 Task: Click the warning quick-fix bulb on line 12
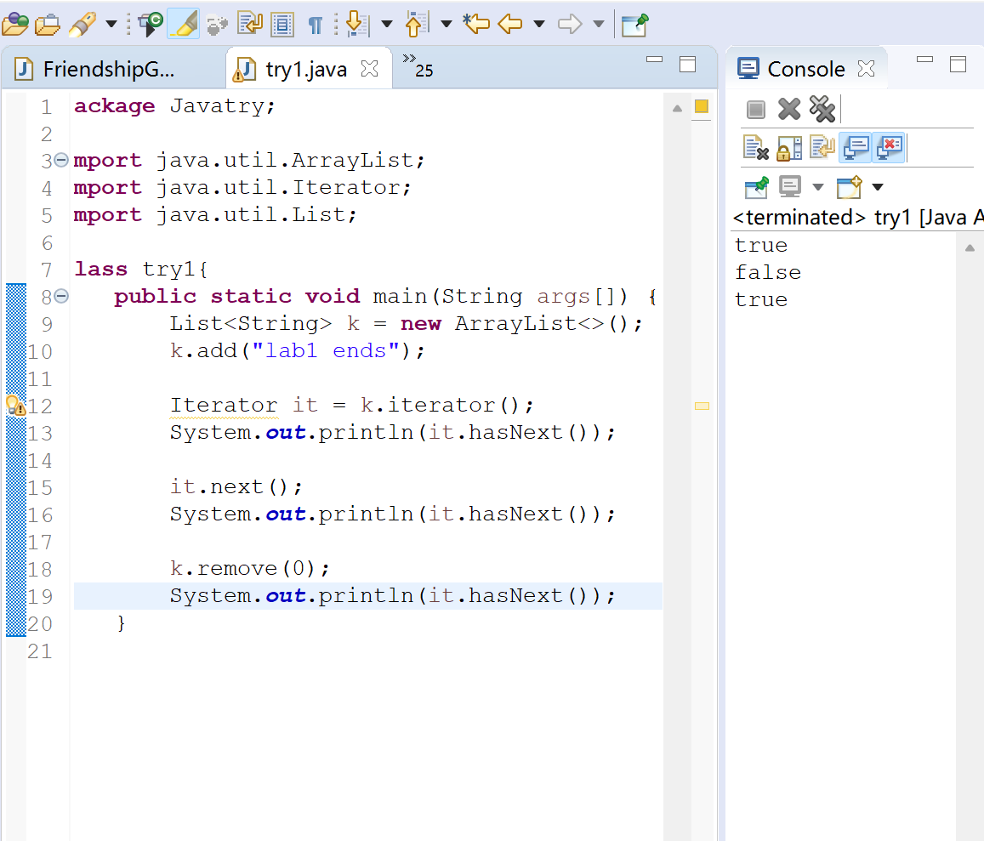[15, 406]
